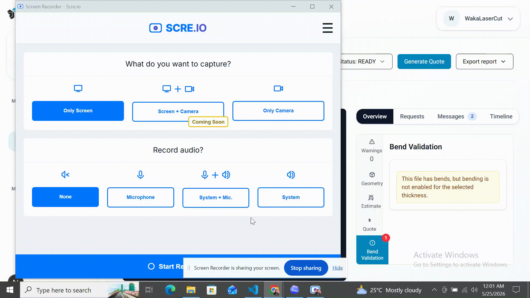The height and width of the screenshot is (298, 530).
Task: Open the Estimate side panel item
Action: 371,202
